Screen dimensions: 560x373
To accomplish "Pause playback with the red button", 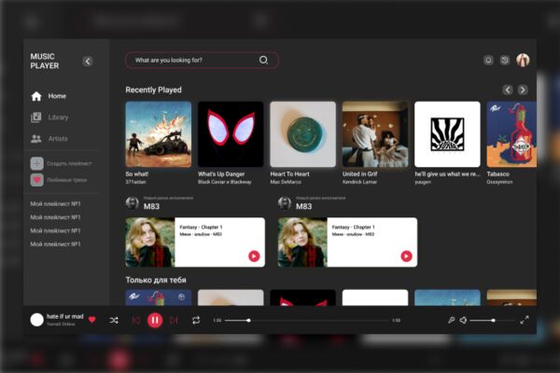I will pyautogui.click(x=155, y=320).
